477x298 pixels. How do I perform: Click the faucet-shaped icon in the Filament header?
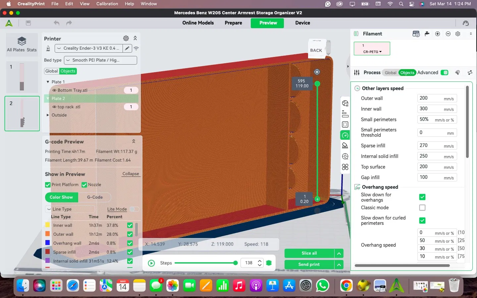click(x=427, y=34)
